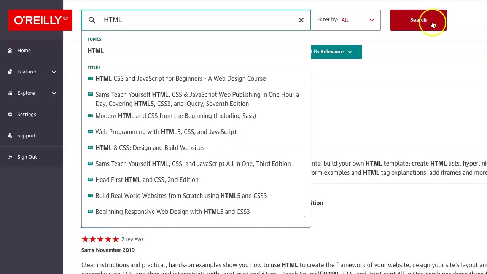
Task: Open the 2 reviews link
Action: (132, 239)
